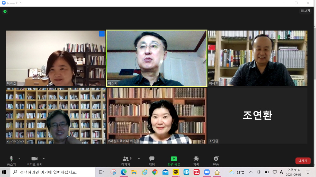Viewport: 316px width, 177px height.
Task: Open more options on 박정화's video
Action: tap(102, 34)
